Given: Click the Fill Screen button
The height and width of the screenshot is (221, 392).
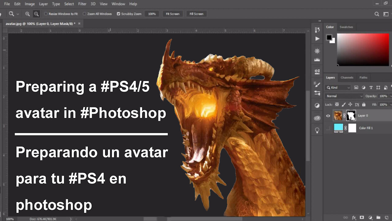Looking at the screenshot, I should (196, 14).
